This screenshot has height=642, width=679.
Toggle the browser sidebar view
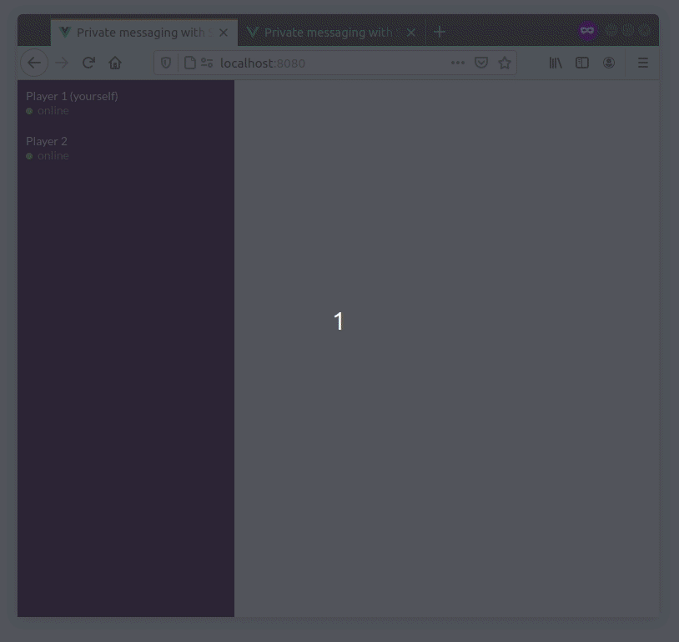[581, 62]
